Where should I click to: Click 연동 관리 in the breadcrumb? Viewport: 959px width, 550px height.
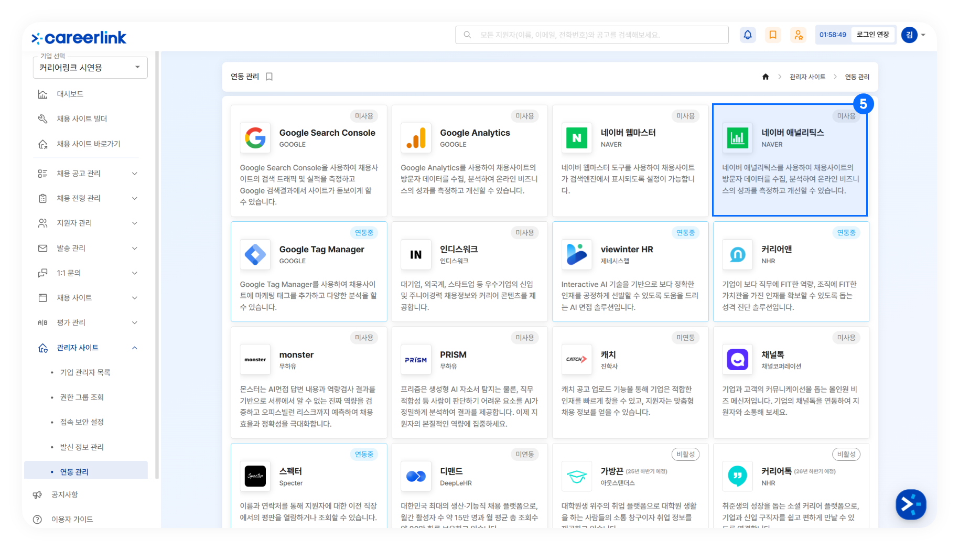point(857,77)
